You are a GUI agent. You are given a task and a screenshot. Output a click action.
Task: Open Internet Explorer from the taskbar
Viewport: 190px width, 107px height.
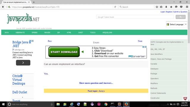tap(72, 104)
